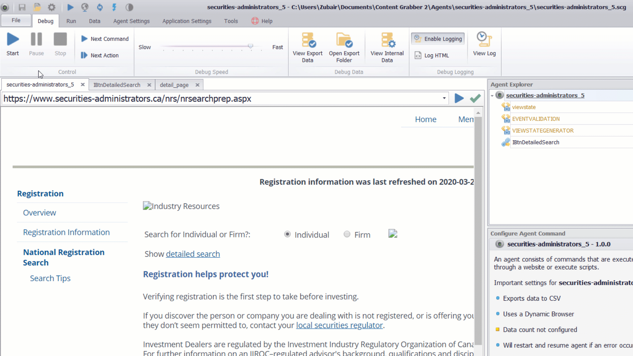633x356 pixels.
Task: Select the Individual radio button
Action: [x=287, y=234]
